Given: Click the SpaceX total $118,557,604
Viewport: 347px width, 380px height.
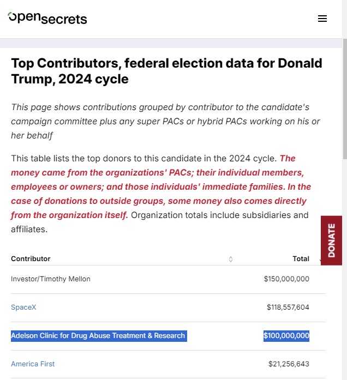Looking at the screenshot, I should coord(288,307).
